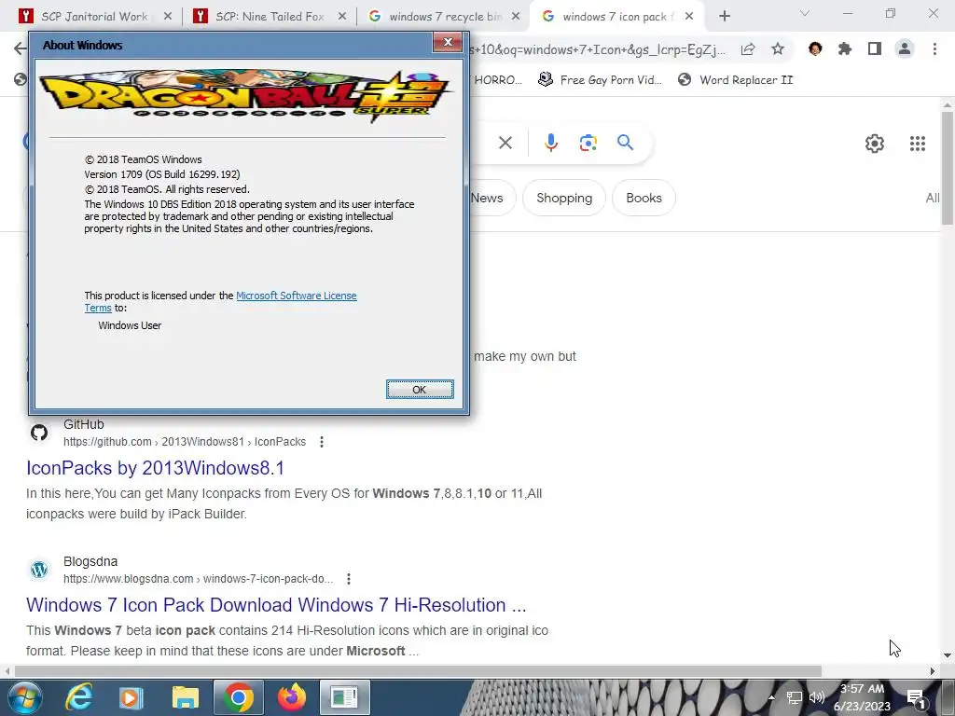Click the Blogsdna WordPress favicon
The image size is (955, 716).
[39, 570]
